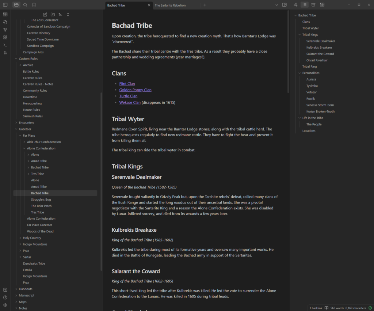Screen dimensions: 374x311
Task: Open the bookmarks panel icon
Action: (34, 5)
